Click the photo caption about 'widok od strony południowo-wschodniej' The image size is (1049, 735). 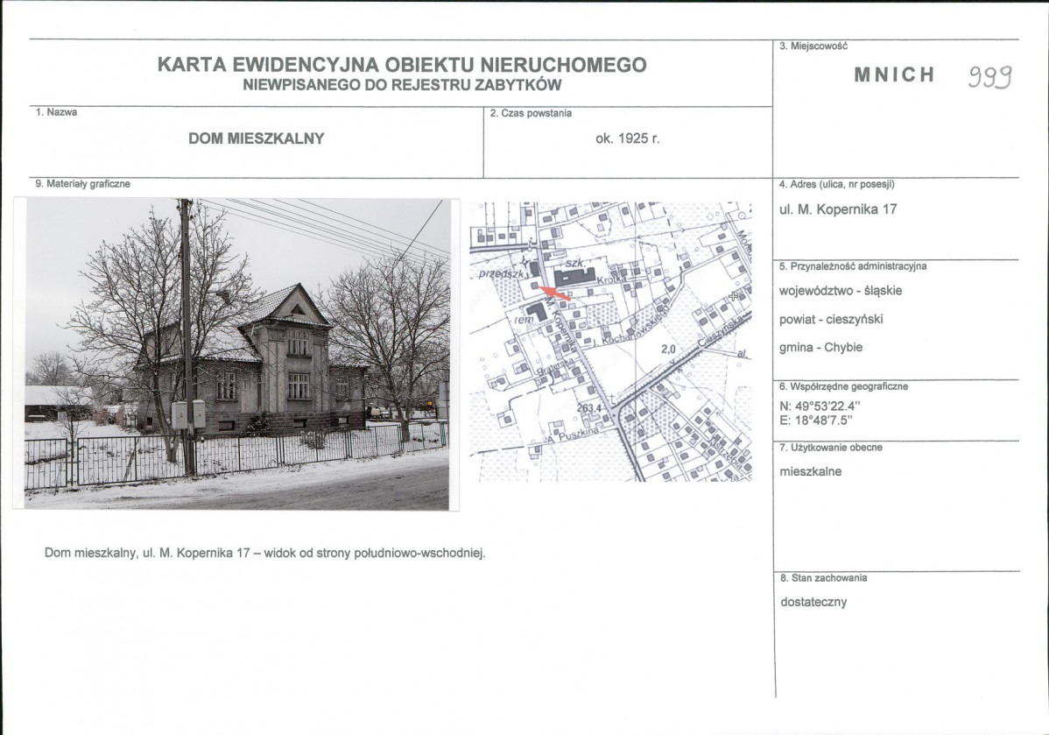click(x=265, y=553)
